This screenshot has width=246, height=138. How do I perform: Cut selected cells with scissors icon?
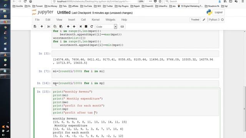(x=49, y=26)
